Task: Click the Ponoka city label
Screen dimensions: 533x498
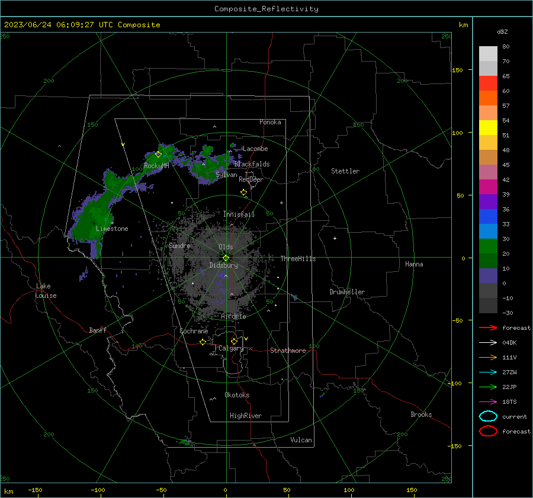Action: (270, 122)
